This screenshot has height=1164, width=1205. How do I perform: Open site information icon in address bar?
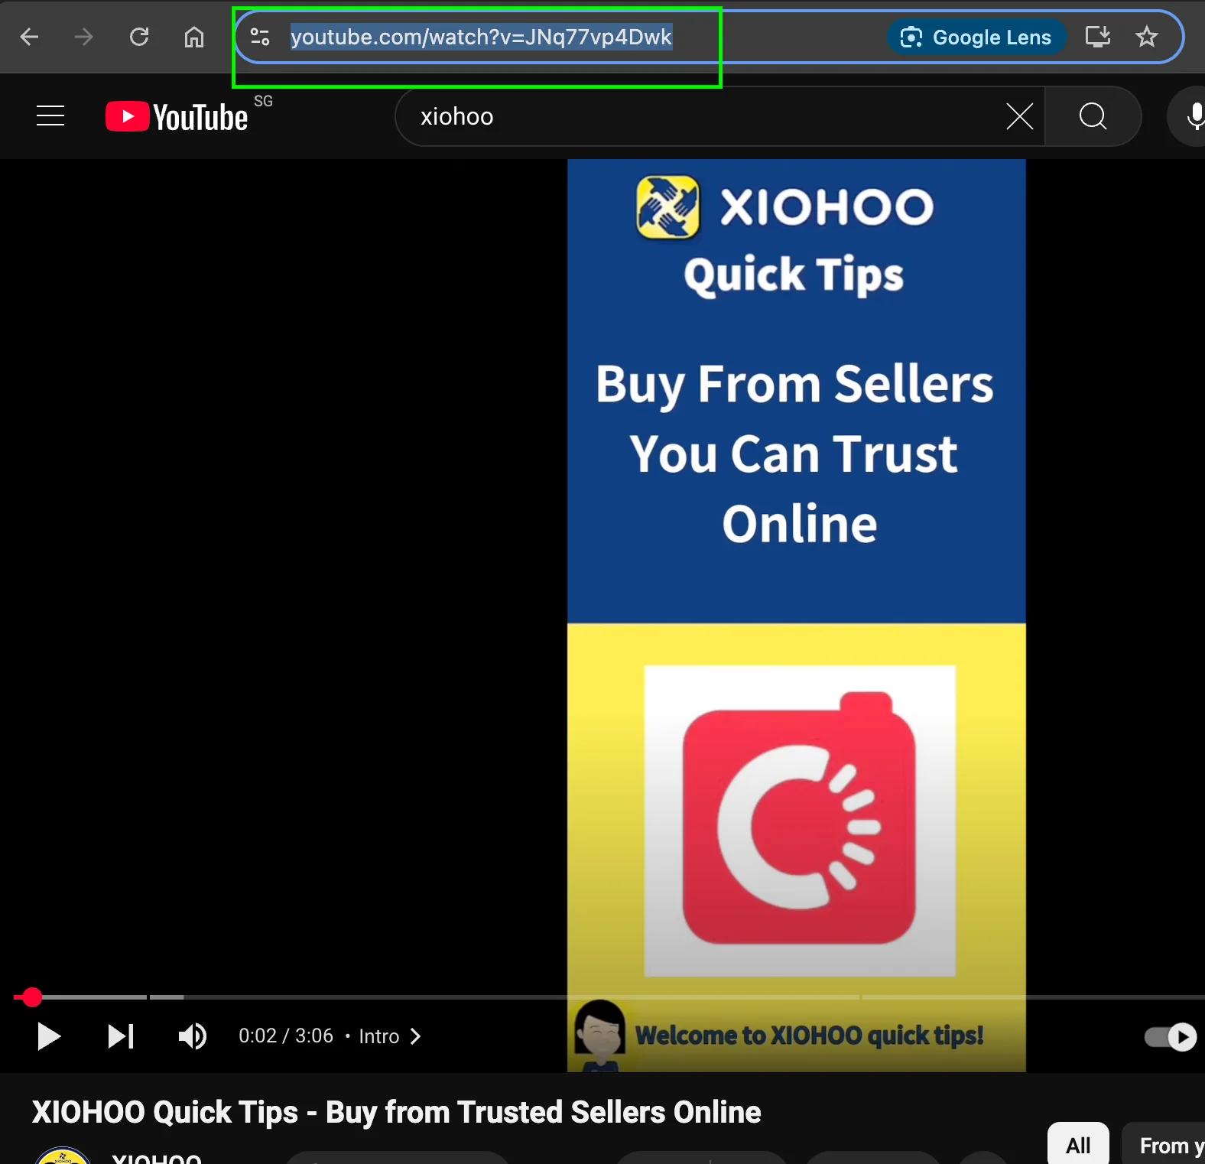click(x=260, y=37)
